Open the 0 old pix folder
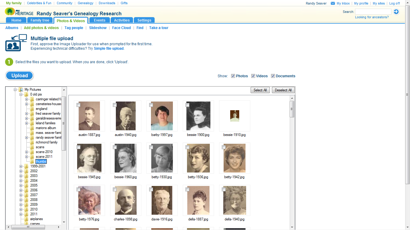This screenshot has width=410, height=230. coord(36,94)
